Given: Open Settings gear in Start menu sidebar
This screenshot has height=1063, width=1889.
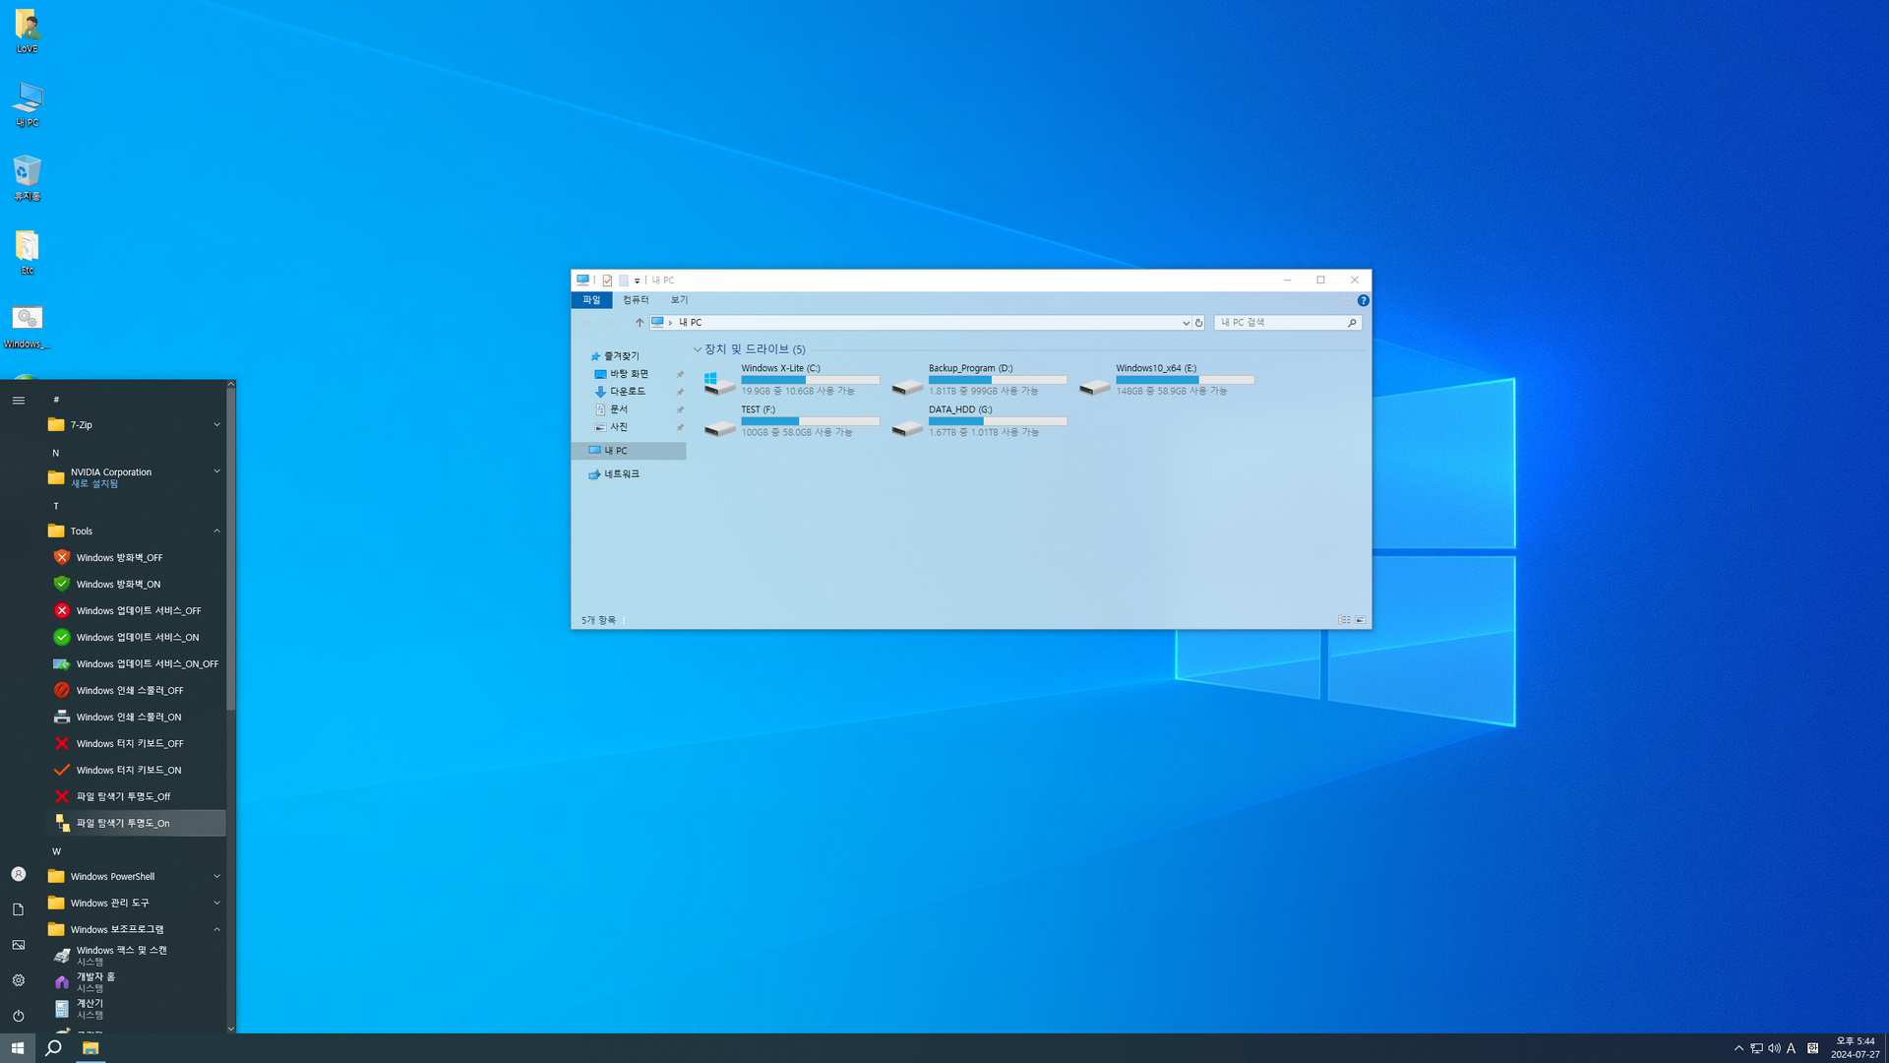Looking at the screenshot, I should coord(18,979).
